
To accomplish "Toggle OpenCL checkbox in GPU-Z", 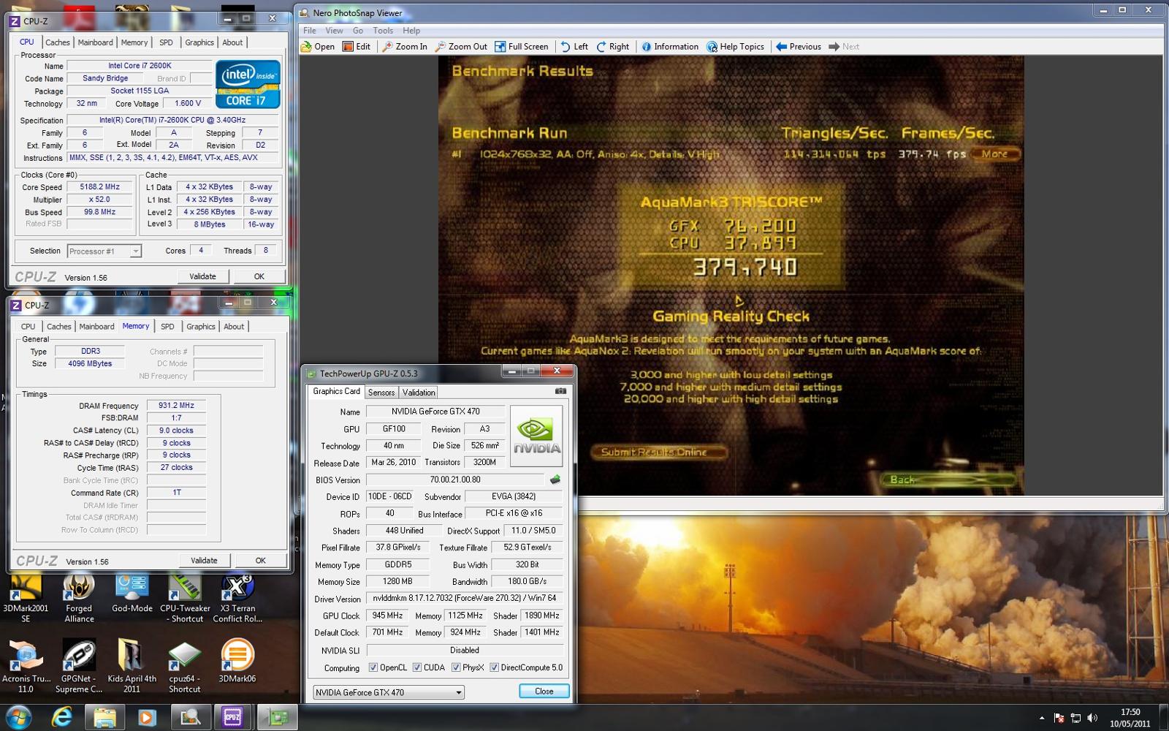I will pos(373,667).
